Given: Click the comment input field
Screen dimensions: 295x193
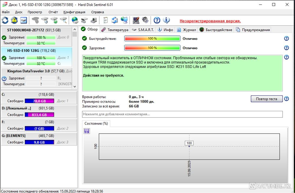Looking at the screenshot, I should 182,114.
